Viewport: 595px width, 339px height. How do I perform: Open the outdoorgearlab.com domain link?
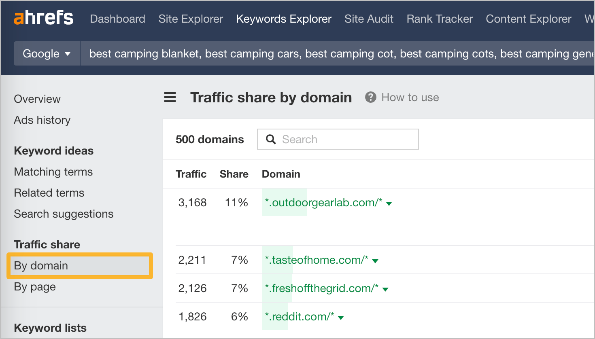tap(323, 202)
